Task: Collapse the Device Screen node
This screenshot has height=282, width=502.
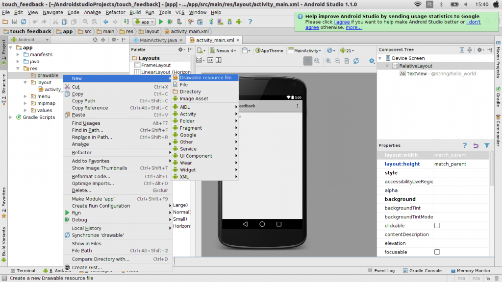Action: (380, 58)
